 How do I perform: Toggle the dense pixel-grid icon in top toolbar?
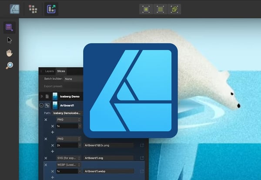pos(160,9)
